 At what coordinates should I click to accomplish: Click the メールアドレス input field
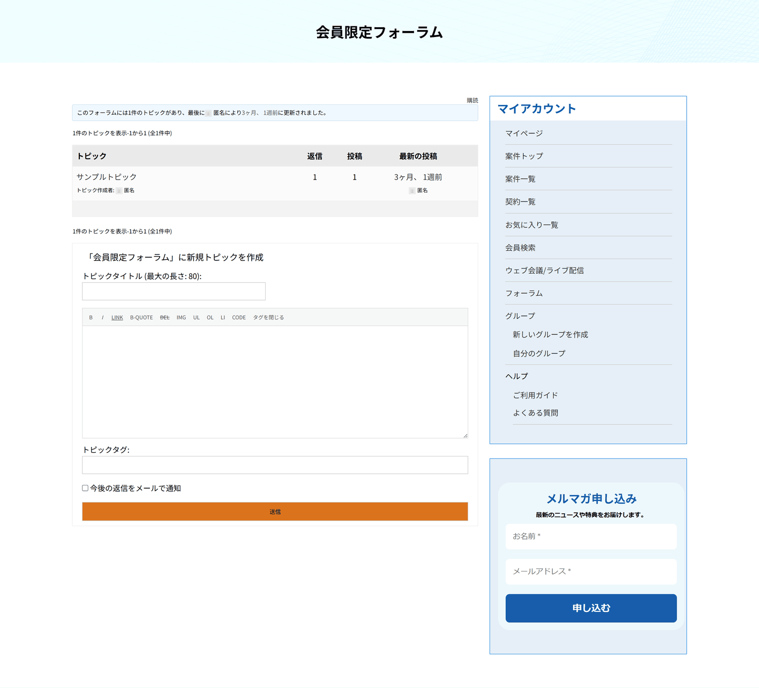coord(591,572)
